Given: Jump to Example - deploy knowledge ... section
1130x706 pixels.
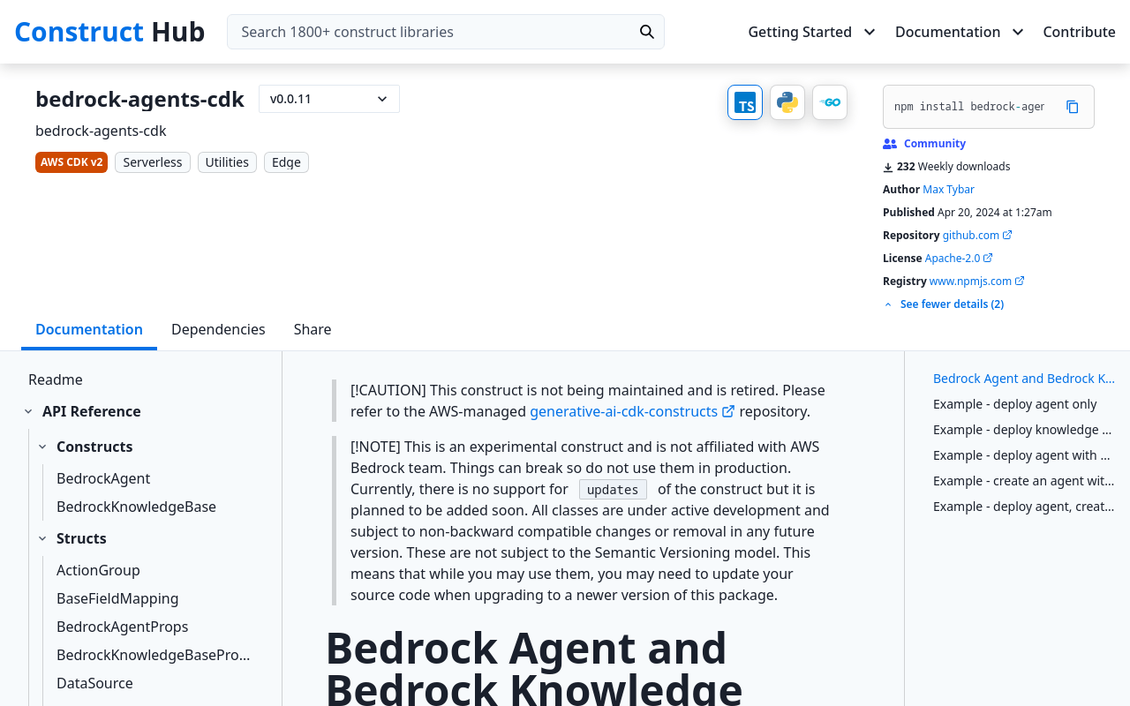Looking at the screenshot, I should coord(1022,430).
